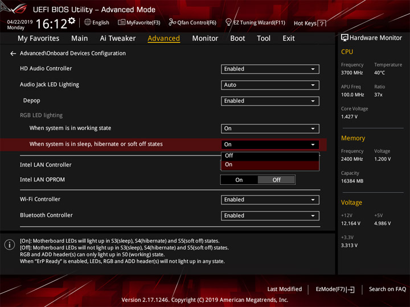Image resolution: width=410 pixels, height=307 pixels.
Task: Open the Bluetooth Controller dropdown
Action: pos(270,215)
